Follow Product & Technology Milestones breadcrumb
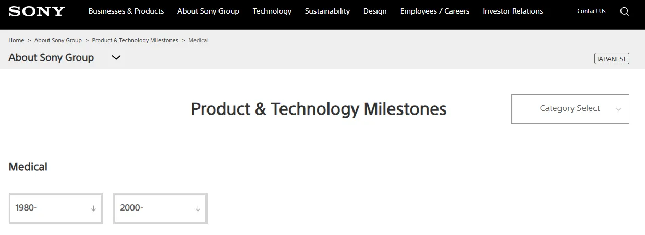Screen dimensions: 645x235 [135, 40]
